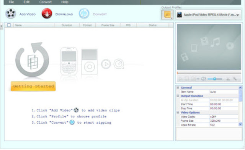The image size is (245, 150).
Task: Tick the select-all checkbox in list header
Action: (9, 25)
